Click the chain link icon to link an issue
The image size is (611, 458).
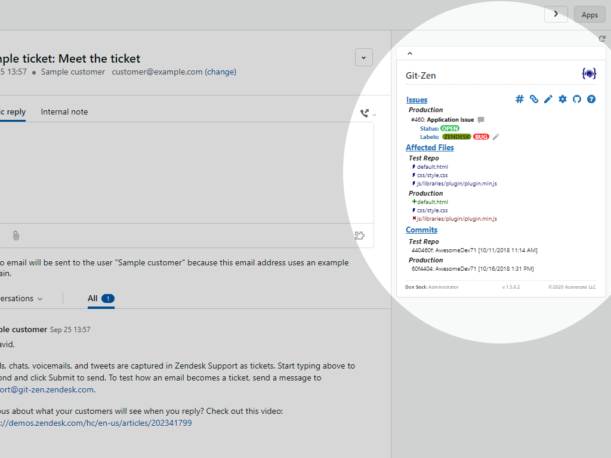(533, 99)
